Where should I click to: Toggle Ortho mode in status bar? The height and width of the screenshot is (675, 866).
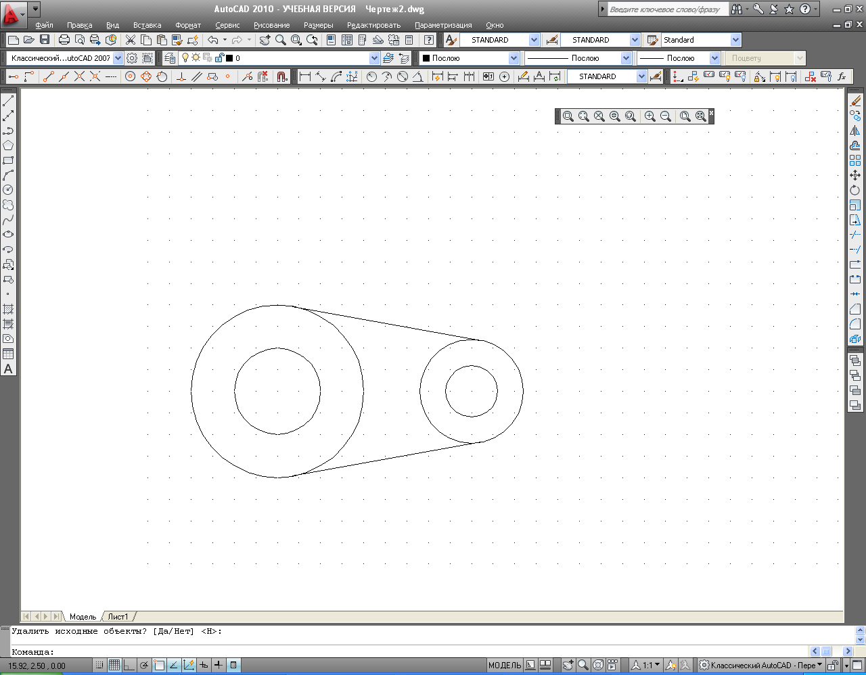pyautogui.click(x=129, y=666)
